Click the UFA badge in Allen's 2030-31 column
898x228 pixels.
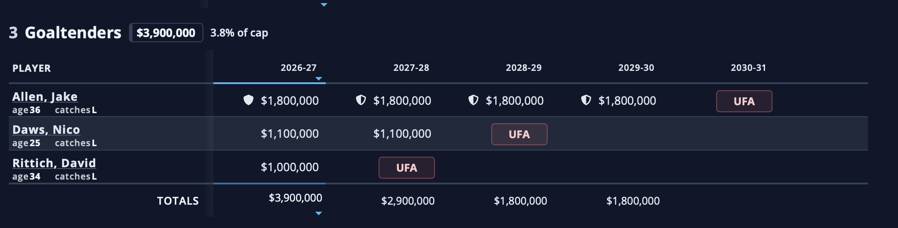(x=744, y=101)
